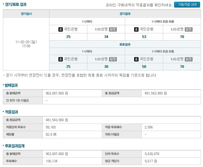Click the value 58,160
This screenshot has height=167, width=203.
51,127
